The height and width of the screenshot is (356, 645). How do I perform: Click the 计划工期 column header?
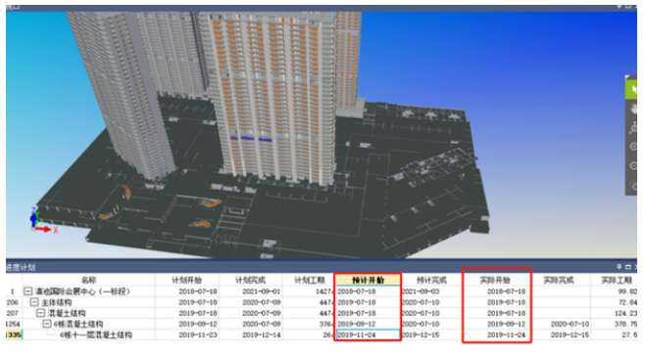(x=309, y=280)
